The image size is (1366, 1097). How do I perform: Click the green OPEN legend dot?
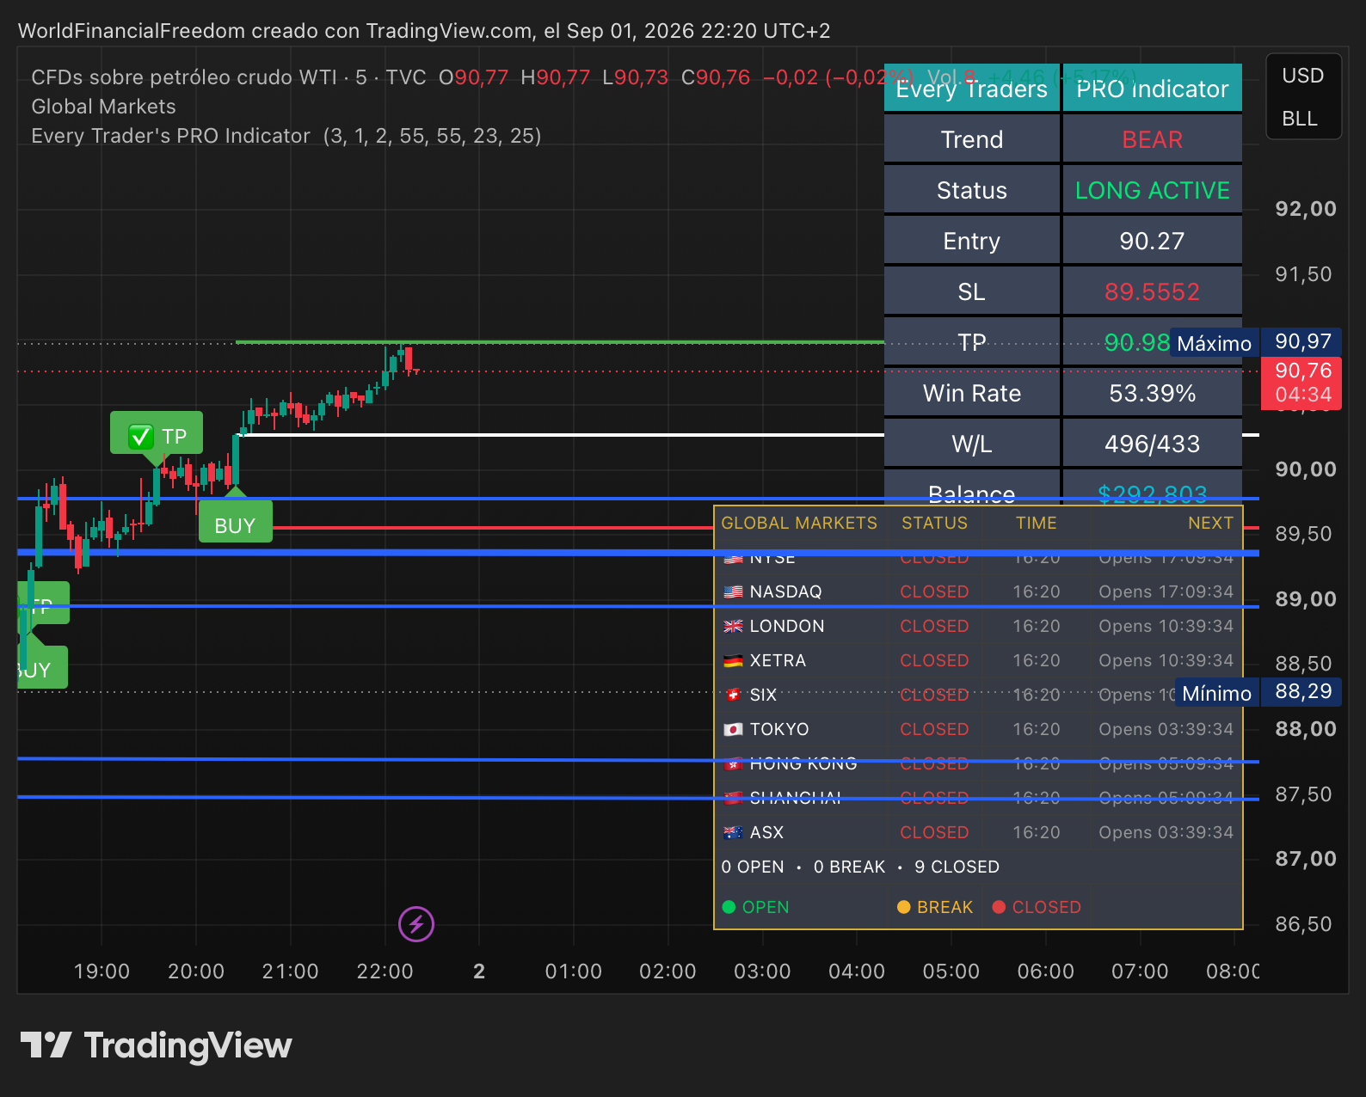coord(729,907)
